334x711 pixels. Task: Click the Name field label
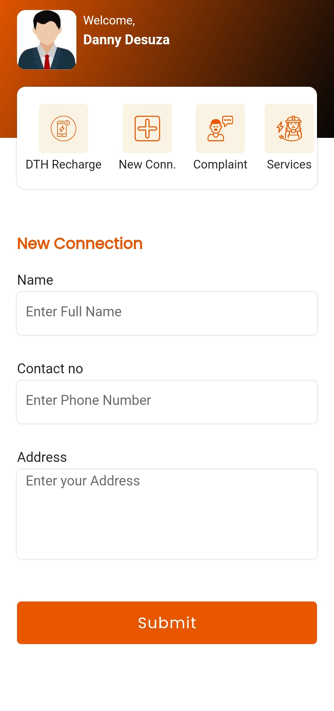click(35, 280)
